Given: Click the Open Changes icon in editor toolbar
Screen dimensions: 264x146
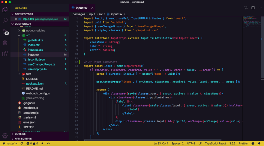Looking at the screenshot, I should [x=246, y=8].
